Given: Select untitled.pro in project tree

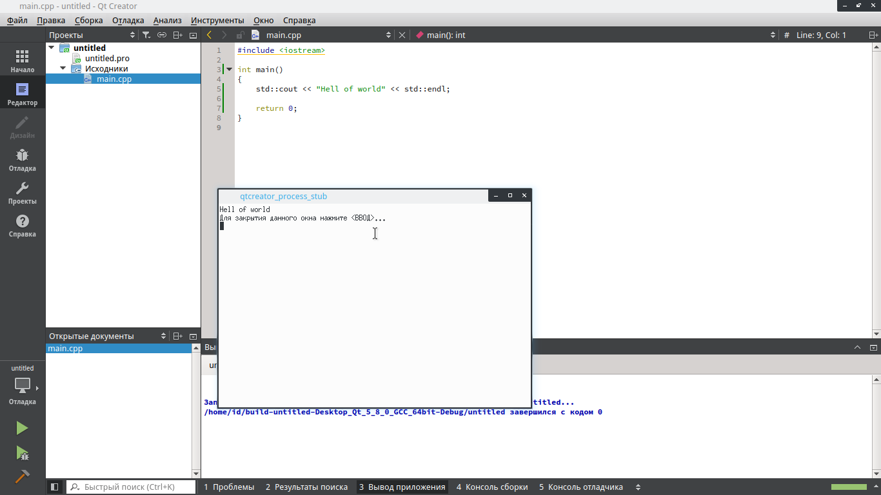Looking at the screenshot, I should tap(107, 58).
